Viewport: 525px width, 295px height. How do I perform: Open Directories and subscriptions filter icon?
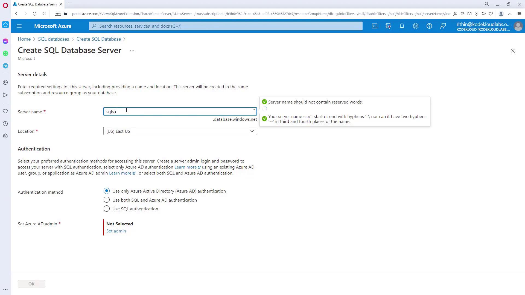click(x=388, y=26)
